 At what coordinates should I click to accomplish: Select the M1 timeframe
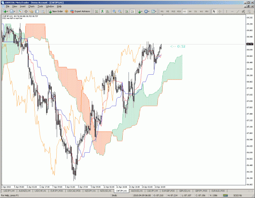click(162, 11)
